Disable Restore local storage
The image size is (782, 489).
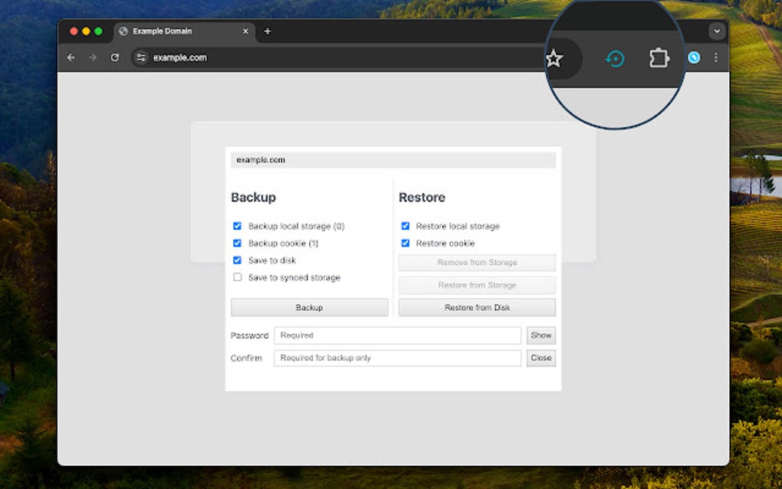pos(405,225)
